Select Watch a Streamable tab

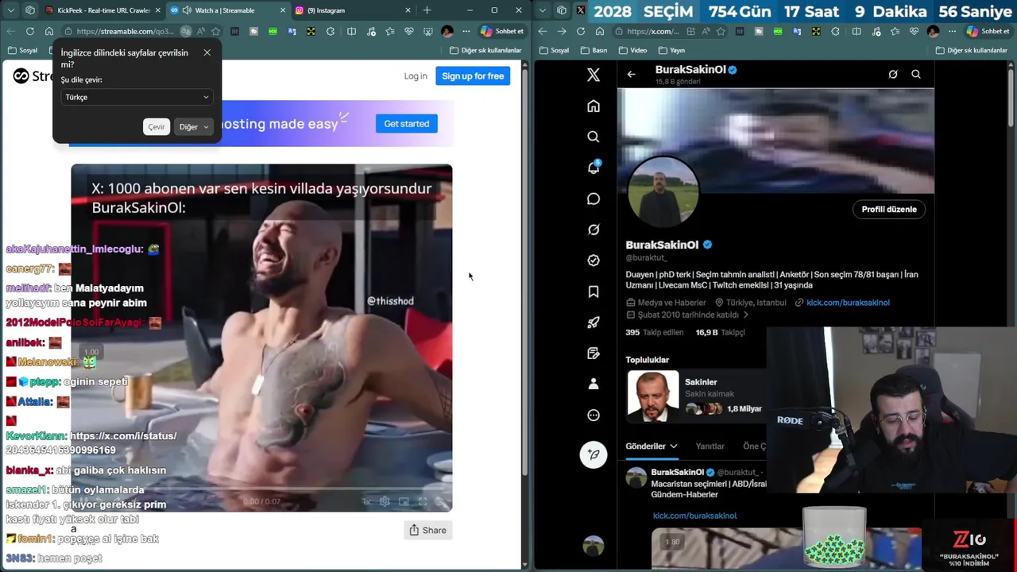click(x=228, y=10)
